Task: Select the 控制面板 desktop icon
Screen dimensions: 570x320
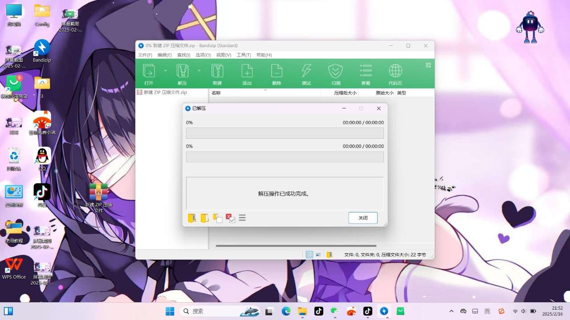Action: click(14, 196)
